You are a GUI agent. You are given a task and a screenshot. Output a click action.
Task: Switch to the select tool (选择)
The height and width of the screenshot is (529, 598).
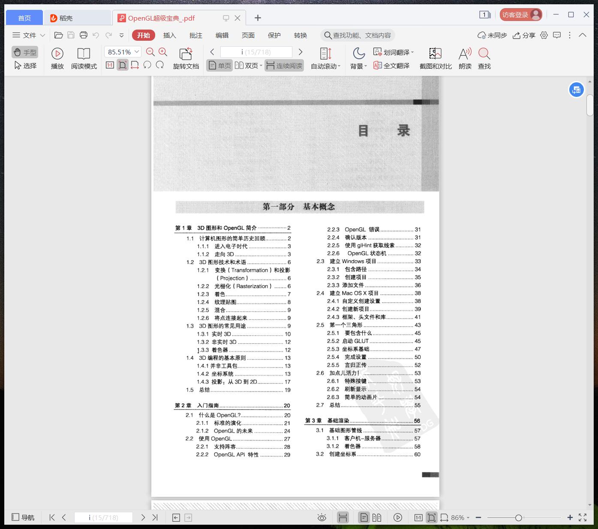(25, 66)
